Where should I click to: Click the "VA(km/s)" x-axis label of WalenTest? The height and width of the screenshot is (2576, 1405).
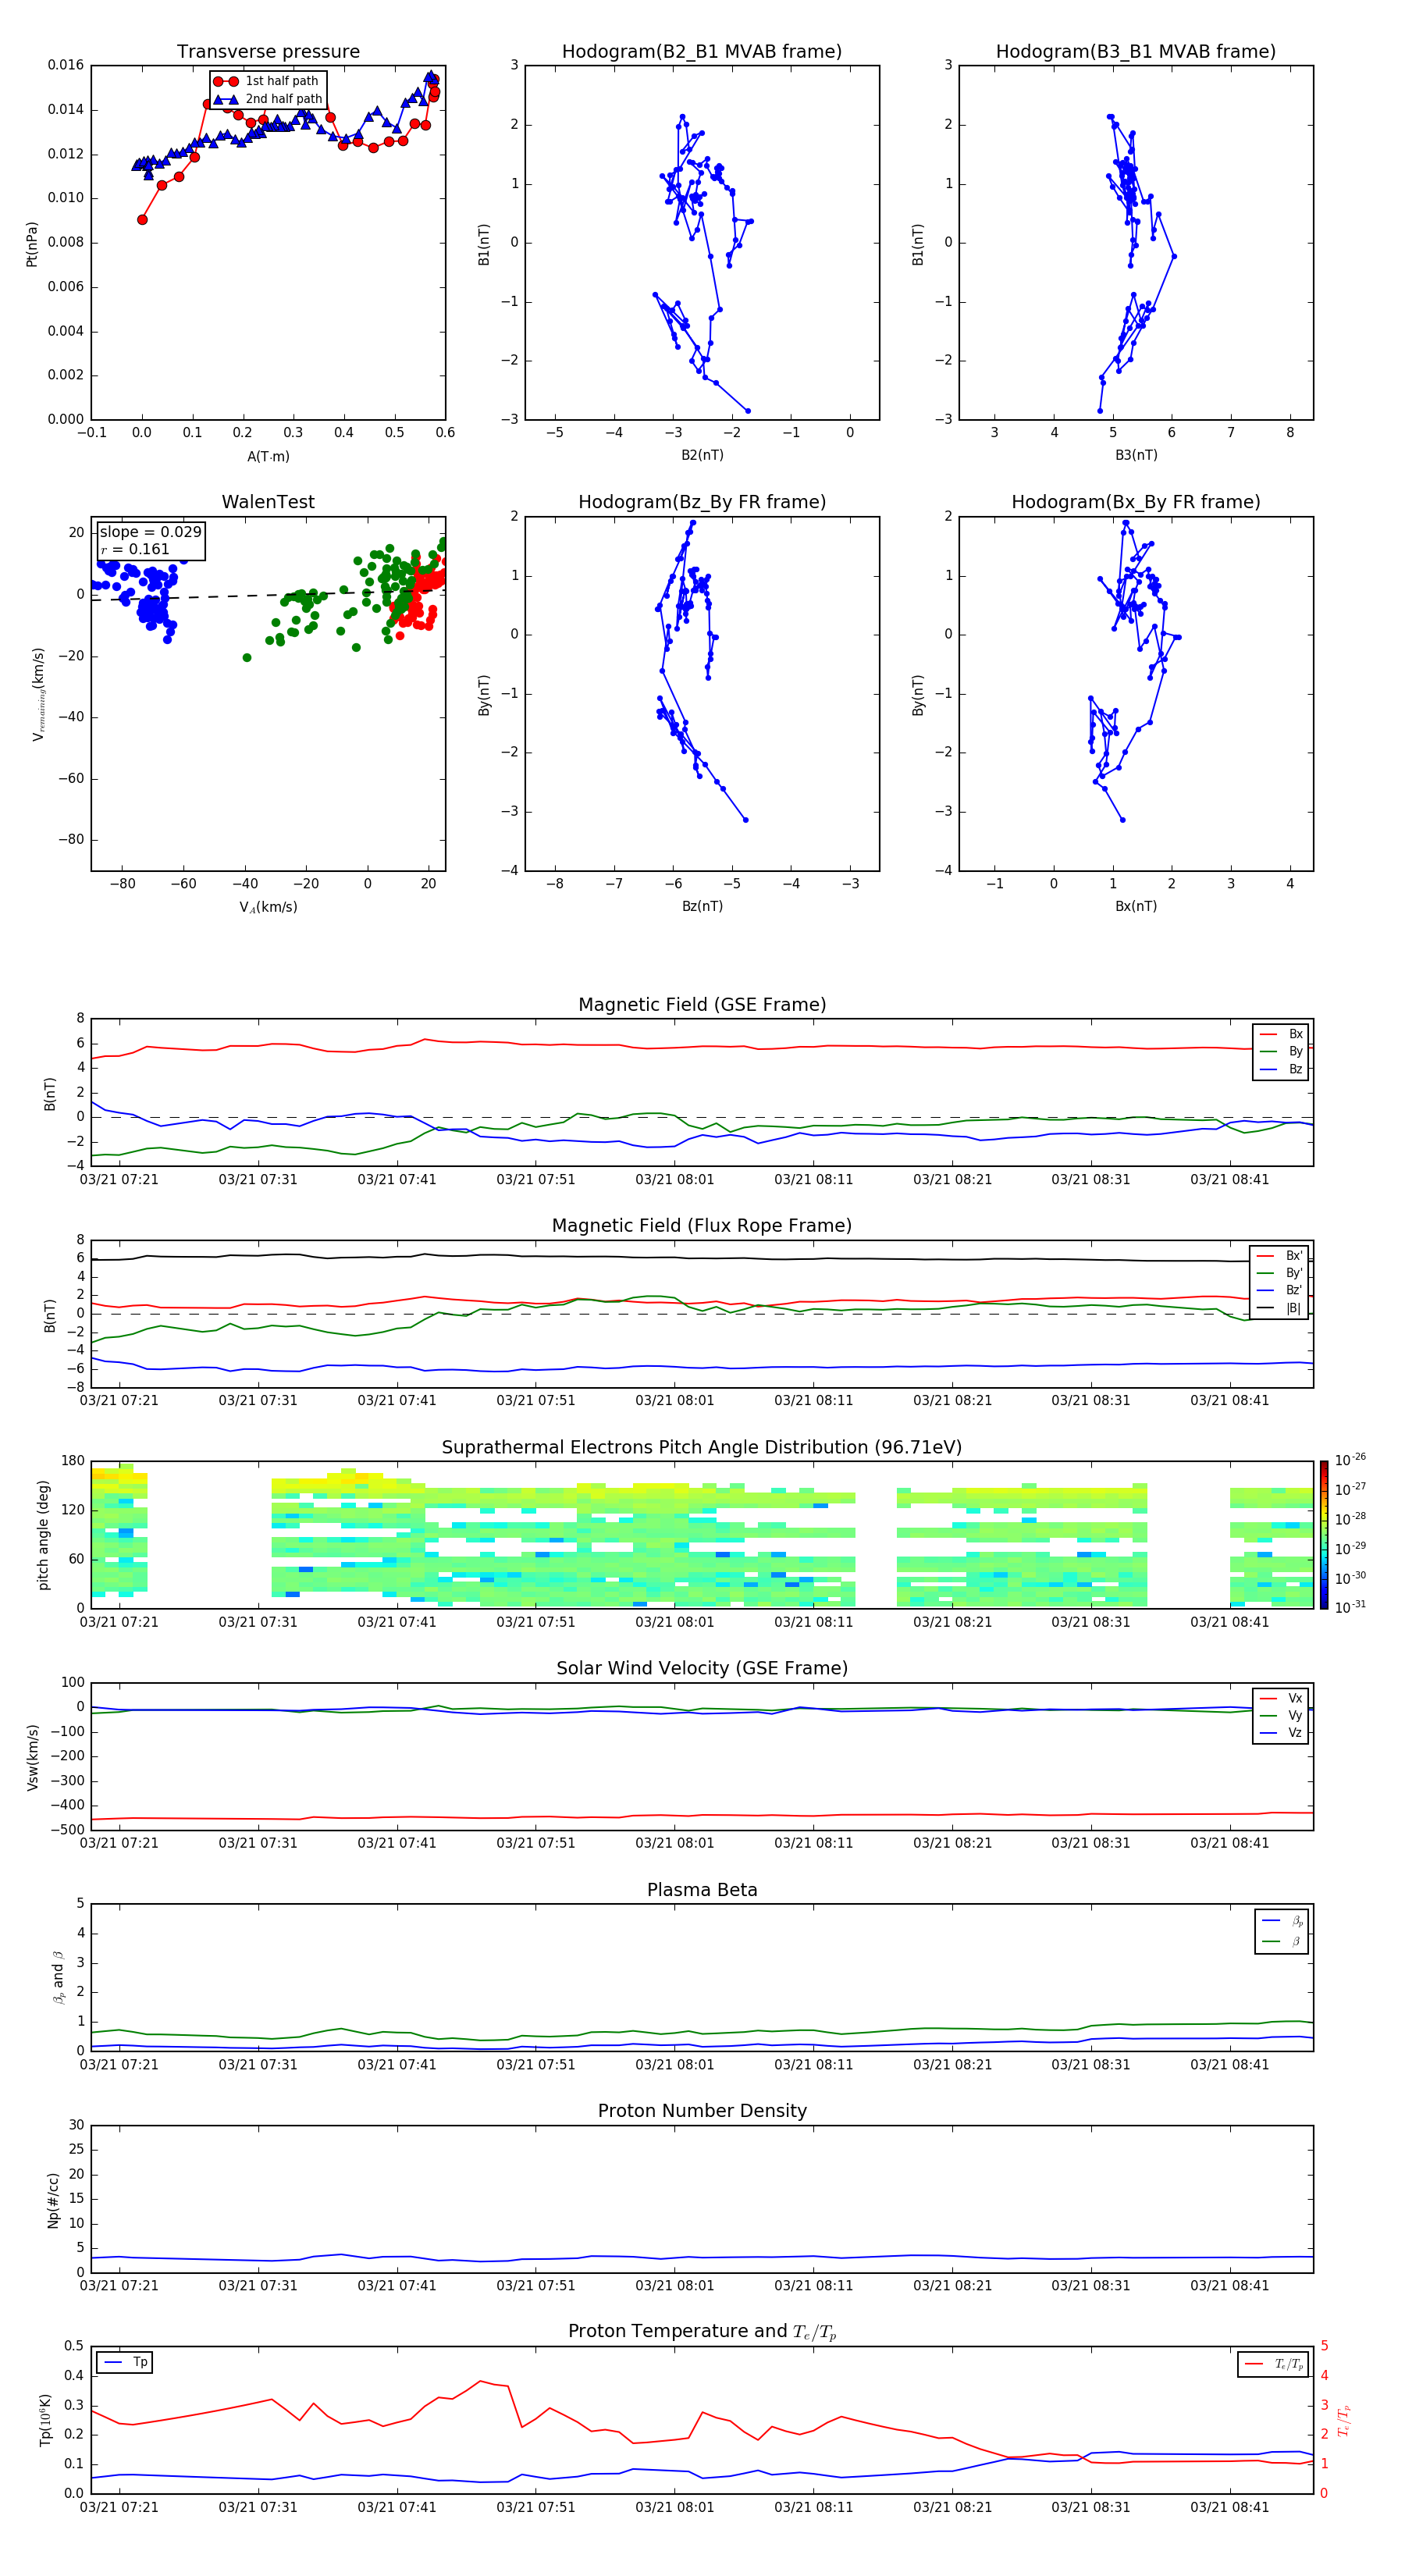pos(268,908)
